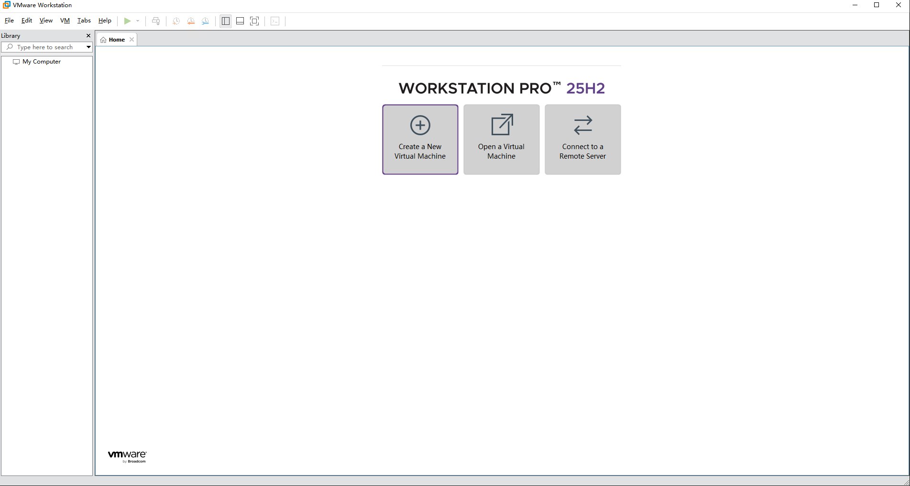Click the Take Snapshot clock icon
910x486 pixels.
tap(176, 21)
